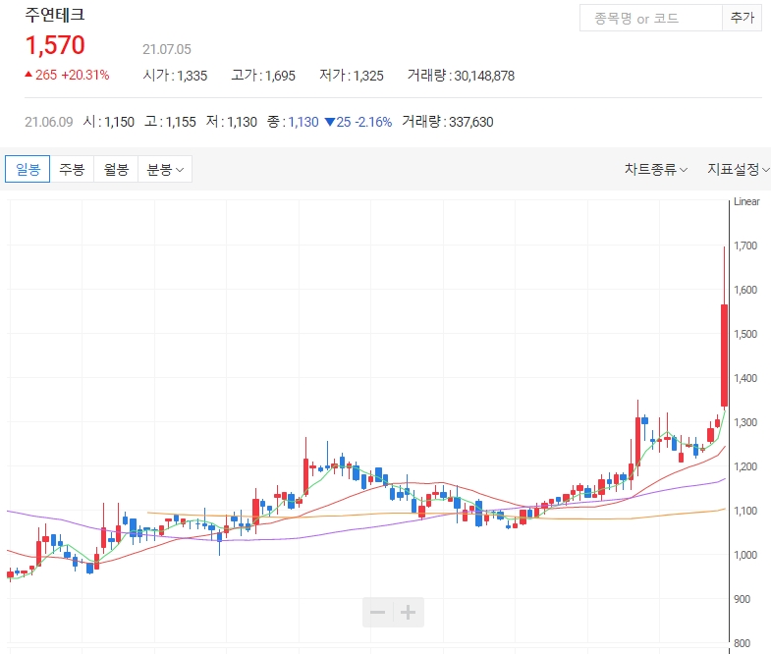Click the closing value 종: 1,130
771x654 pixels.
[x=293, y=122]
